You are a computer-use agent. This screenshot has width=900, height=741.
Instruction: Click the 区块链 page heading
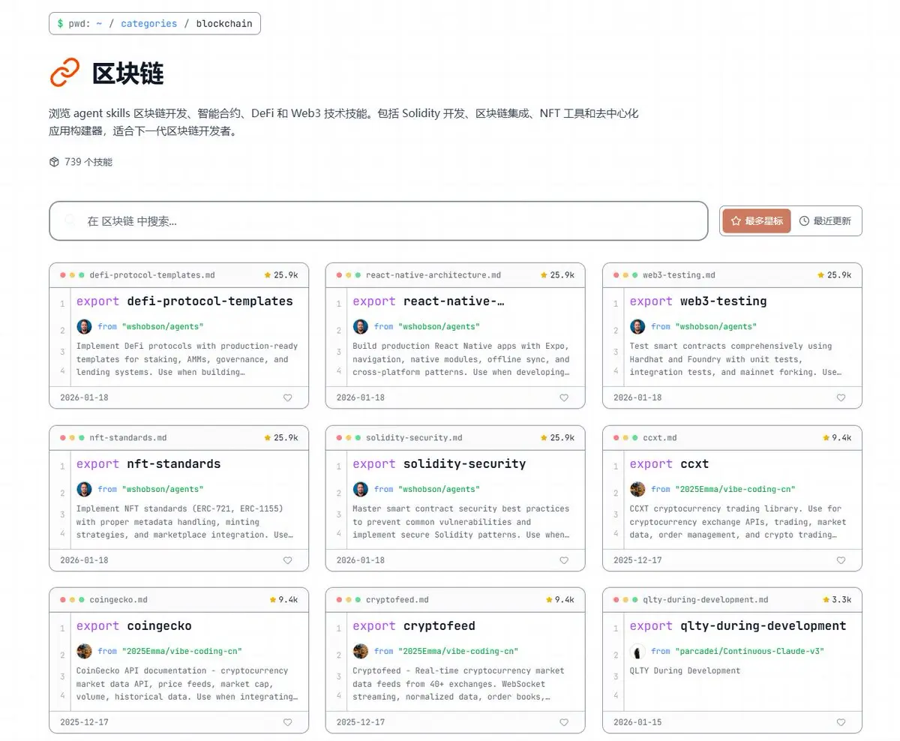coord(127,73)
